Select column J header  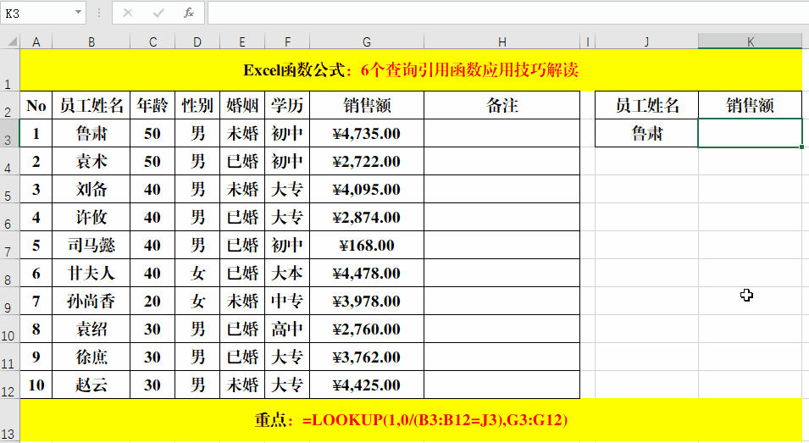(x=647, y=42)
